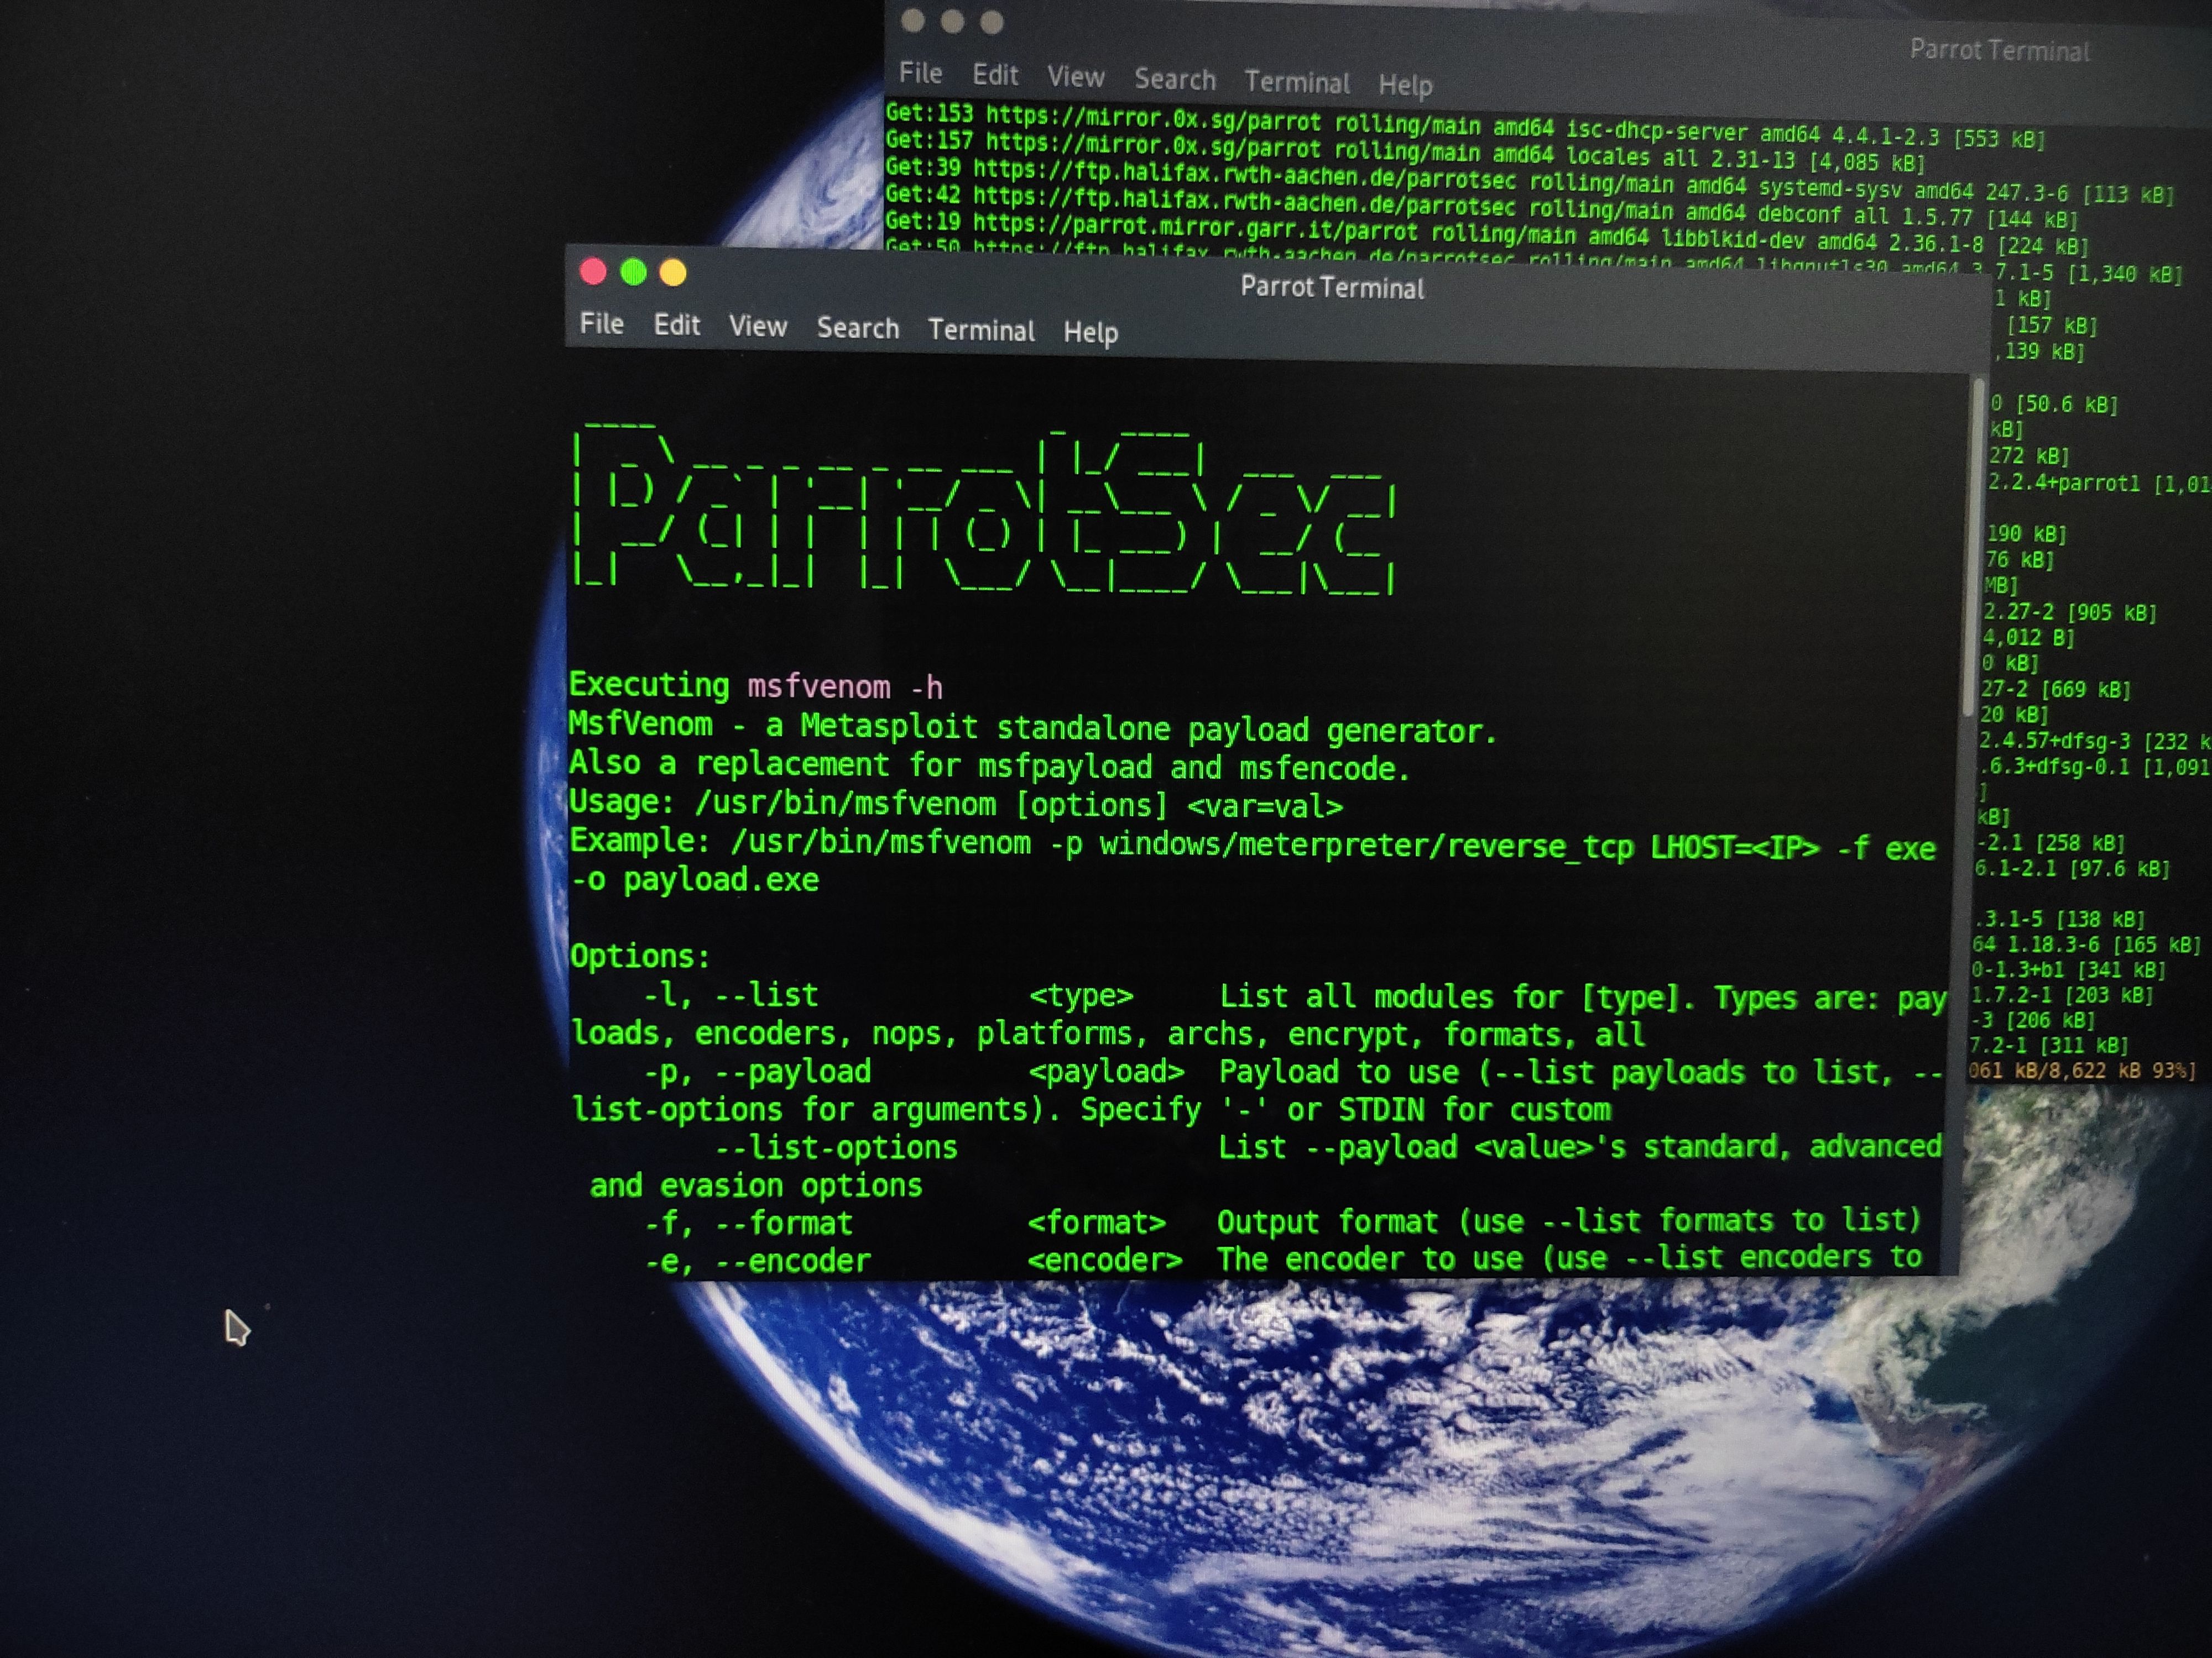The width and height of the screenshot is (2212, 1658).
Task: Click the '-e, --encoder' option text
Action: pos(757,1261)
